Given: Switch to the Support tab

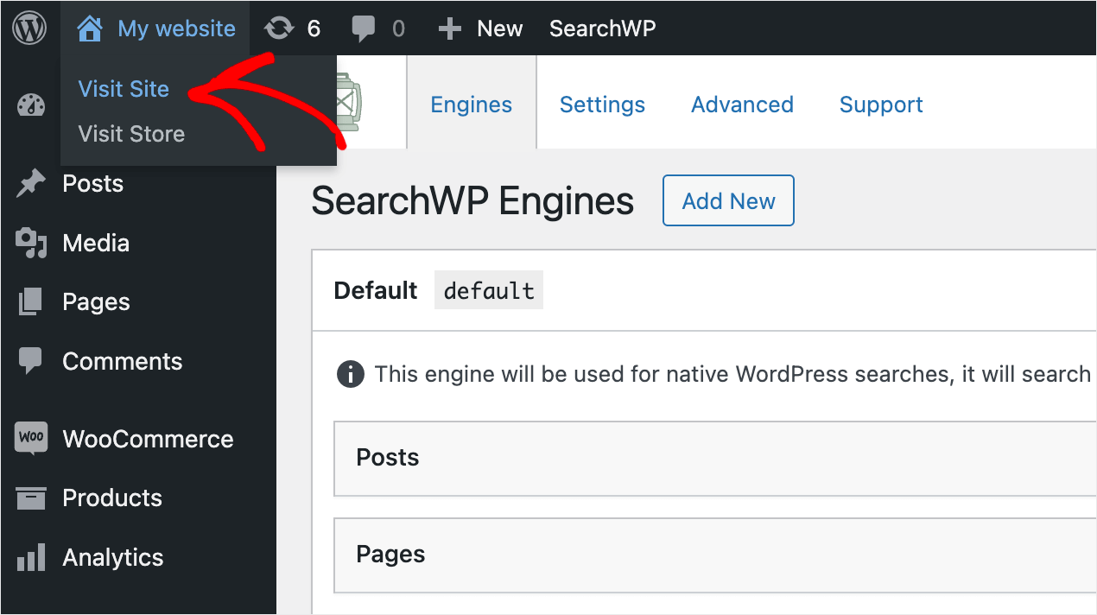Looking at the screenshot, I should coord(881,105).
